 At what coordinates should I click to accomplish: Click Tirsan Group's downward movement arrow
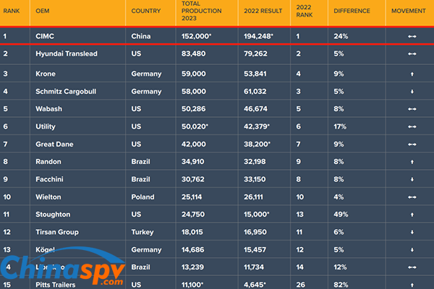tap(412, 233)
